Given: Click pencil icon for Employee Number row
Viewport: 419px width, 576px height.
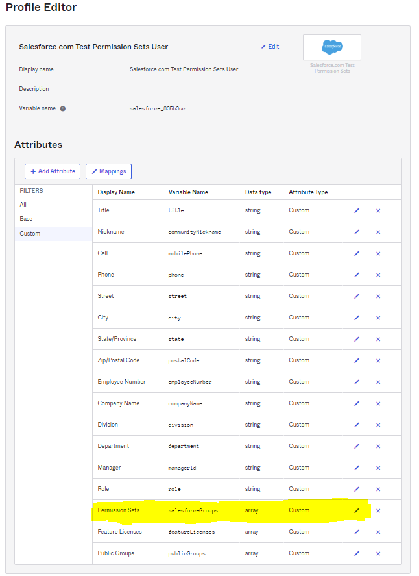Looking at the screenshot, I should pyautogui.click(x=356, y=382).
